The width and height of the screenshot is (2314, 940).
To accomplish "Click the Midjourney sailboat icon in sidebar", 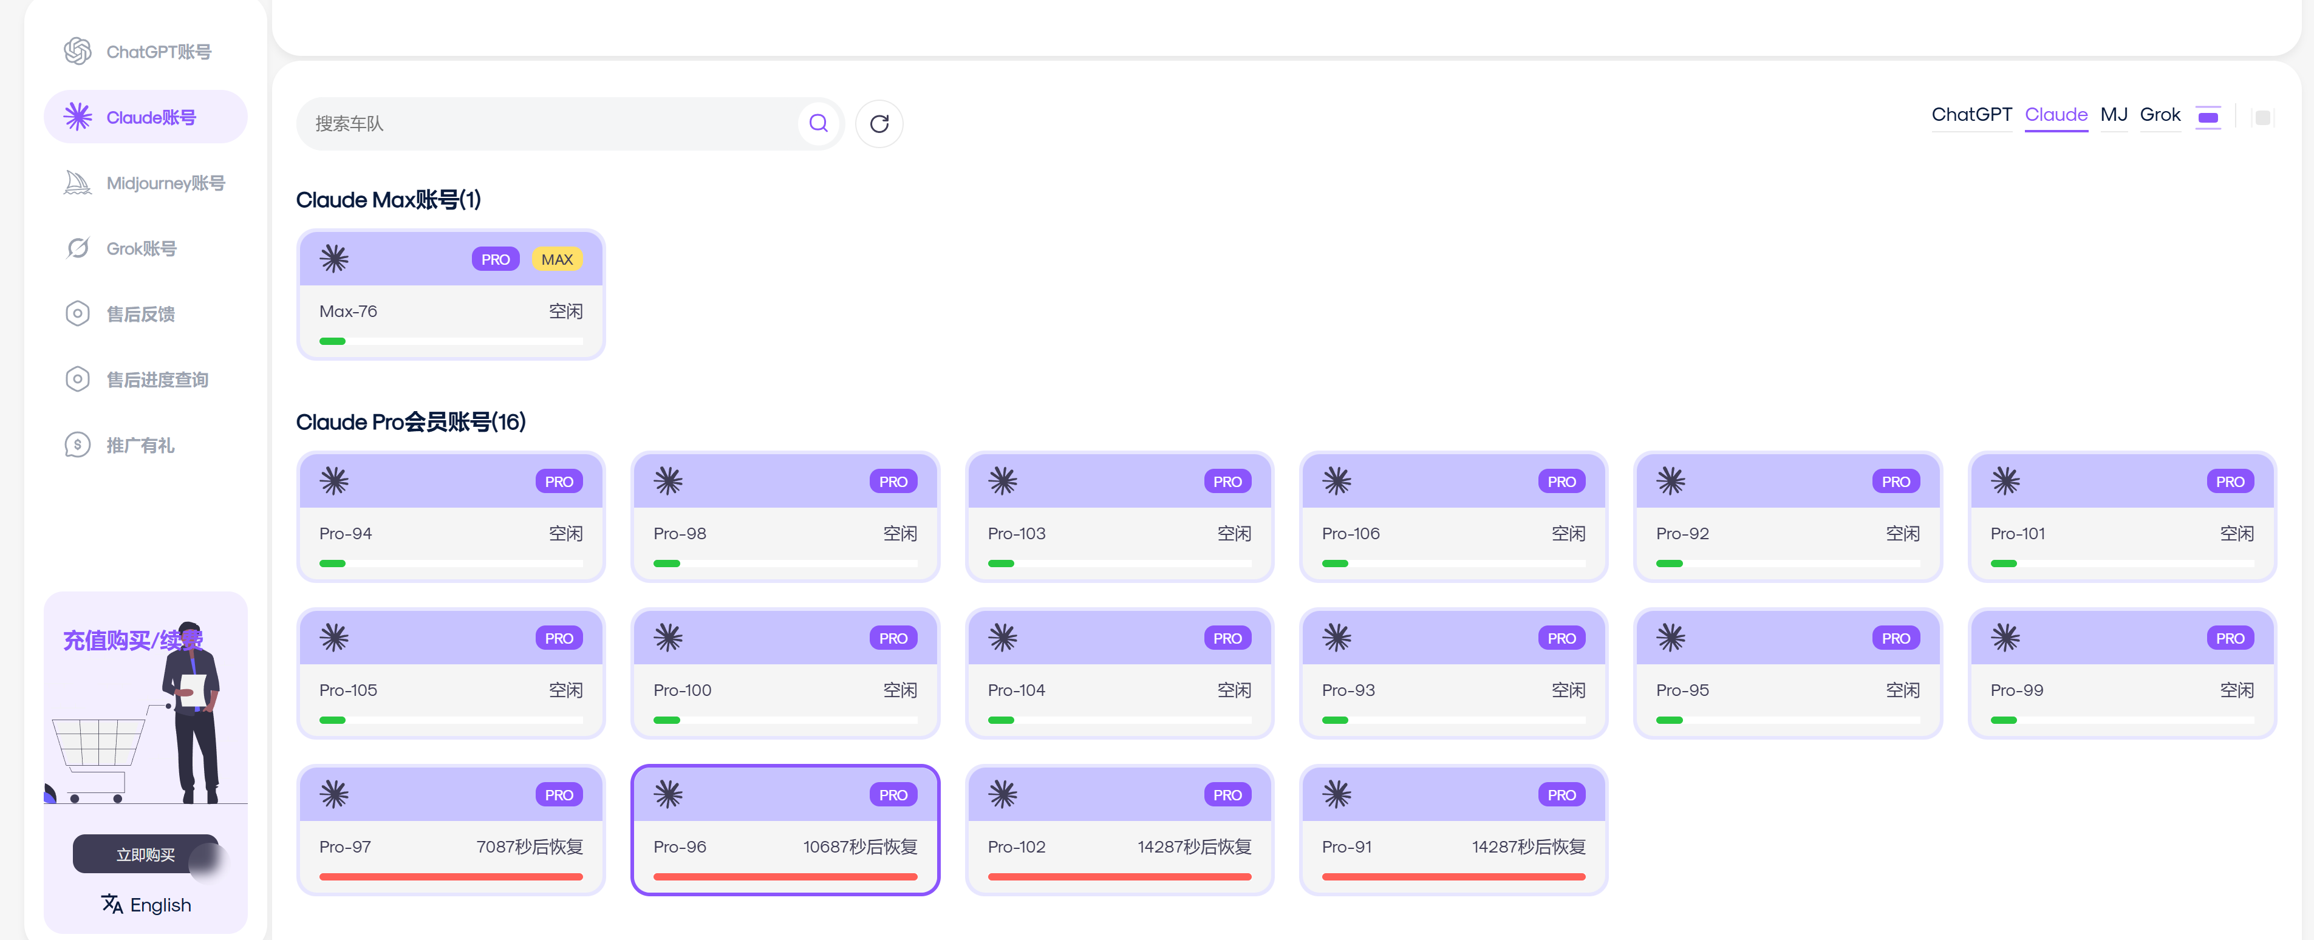I will coord(78,183).
